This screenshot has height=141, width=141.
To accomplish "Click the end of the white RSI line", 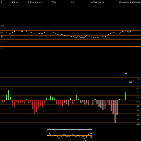I will pyautogui.click(x=125, y=32).
